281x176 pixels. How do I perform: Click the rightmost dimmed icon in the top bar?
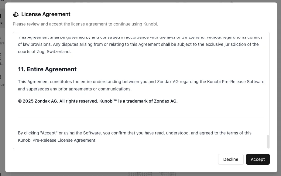221,2
